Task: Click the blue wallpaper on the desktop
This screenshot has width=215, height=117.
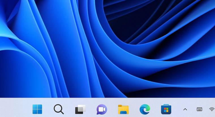Action: pos(107,48)
